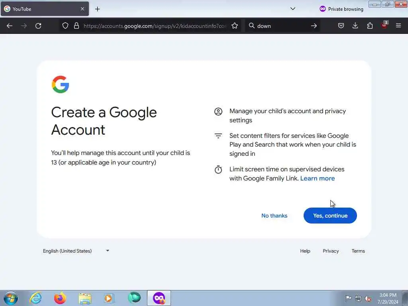
Task: Open the tracking protection shield icon
Action: pyautogui.click(x=65, y=26)
